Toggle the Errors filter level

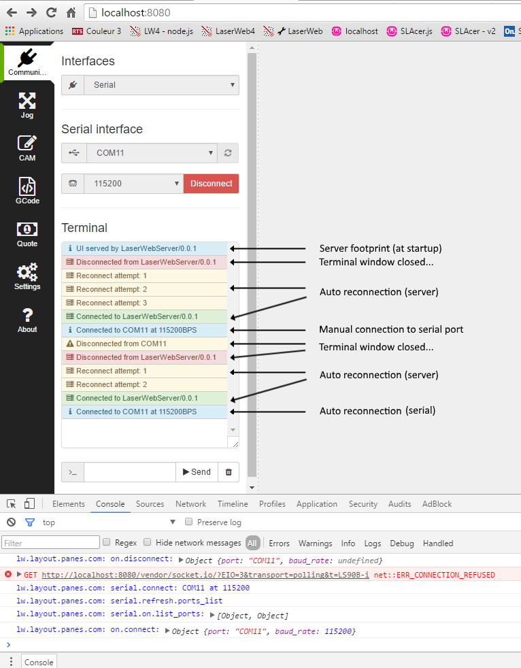click(279, 544)
